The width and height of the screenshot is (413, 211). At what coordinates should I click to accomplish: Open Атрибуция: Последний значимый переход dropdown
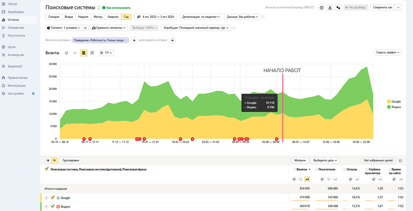tap(196, 28)
